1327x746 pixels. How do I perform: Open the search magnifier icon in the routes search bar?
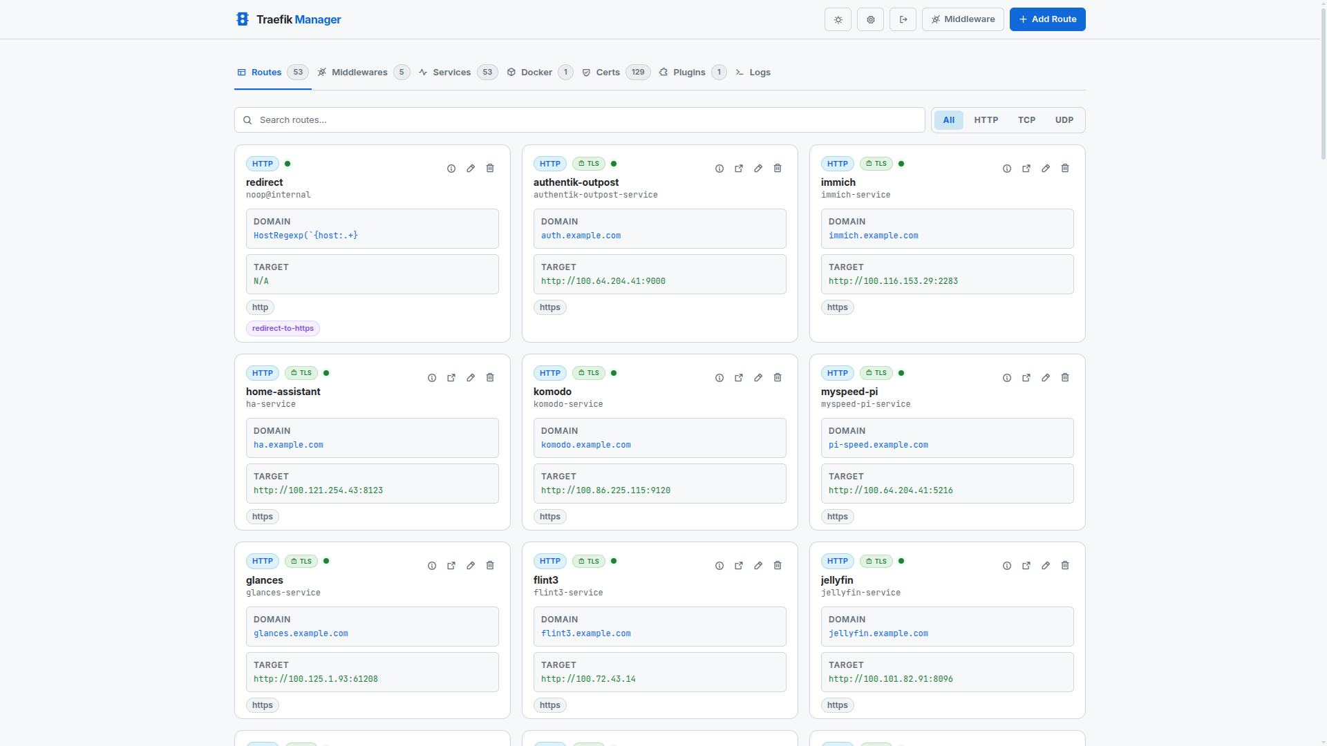click(247, 119)
